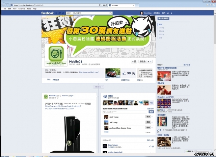Click the Xbox 360 console image in post
216x157 pixels.
72,134
